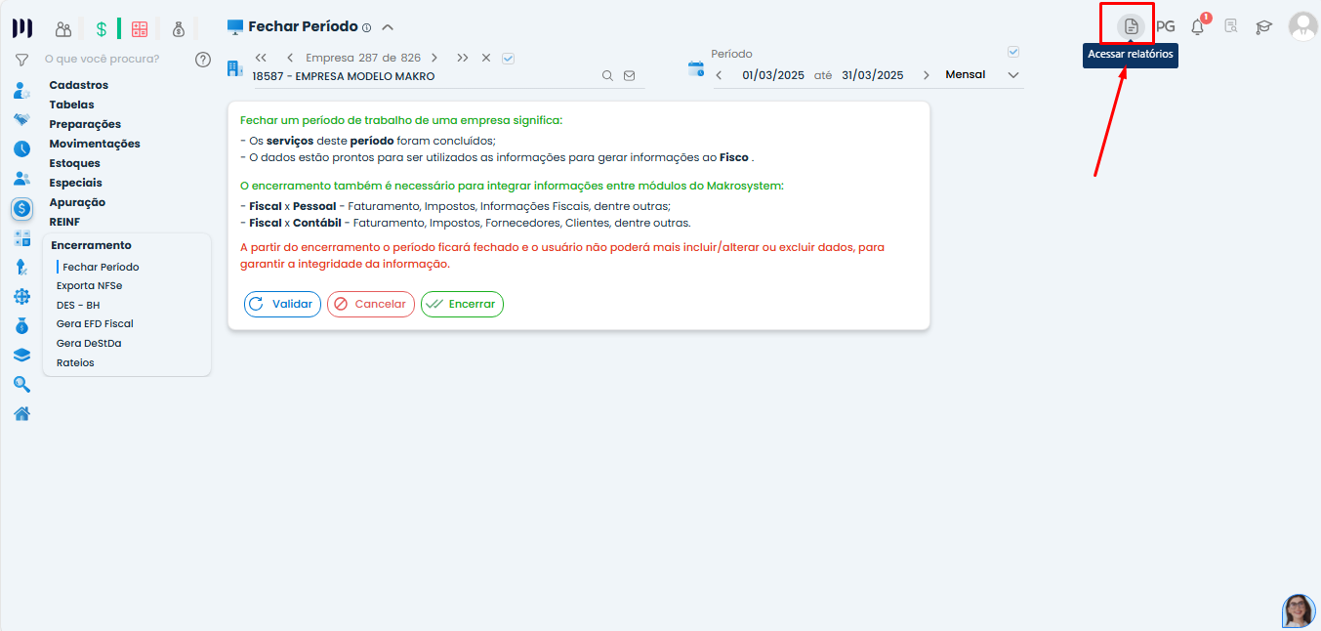1321x631 pixels.
Task: Select DES - BH menu item
Action: click(x=78, y=305)
